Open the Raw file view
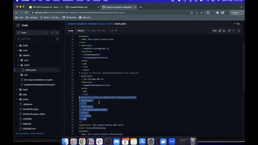Viewport: 258px width, 145px height. [214, 31]
